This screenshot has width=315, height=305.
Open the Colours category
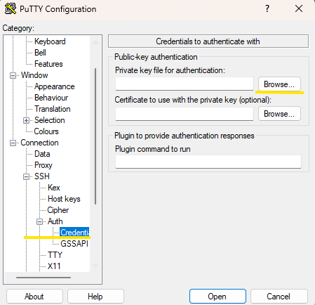pyautogui.click(x=46, y=131)
